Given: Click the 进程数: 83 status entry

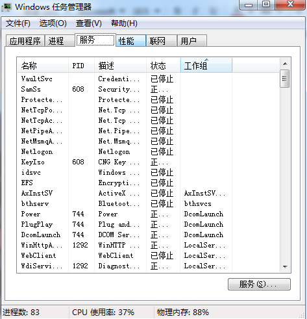Looking at the screenshot, I should pos(21,313).
